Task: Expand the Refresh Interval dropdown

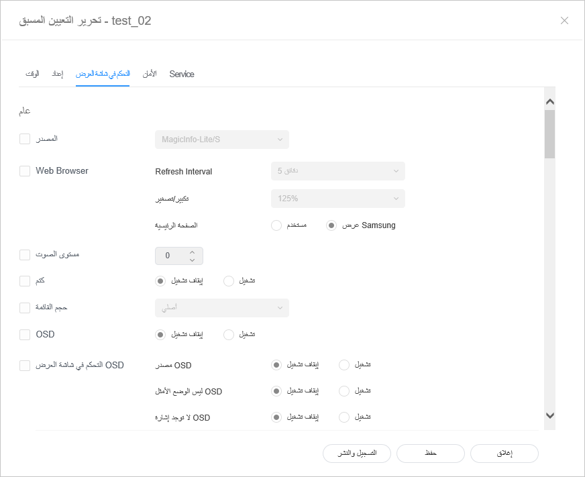Action: 337,171
